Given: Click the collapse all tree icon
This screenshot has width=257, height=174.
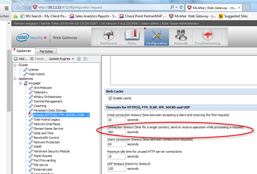Looking at the screenshot, I should (85, 59).
